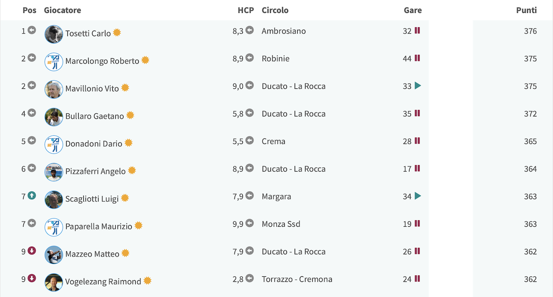Open Pizzaferri Angelo's player page
Image resolution: width=553 pixels, height=297 pixels.
tap(95, 171)
